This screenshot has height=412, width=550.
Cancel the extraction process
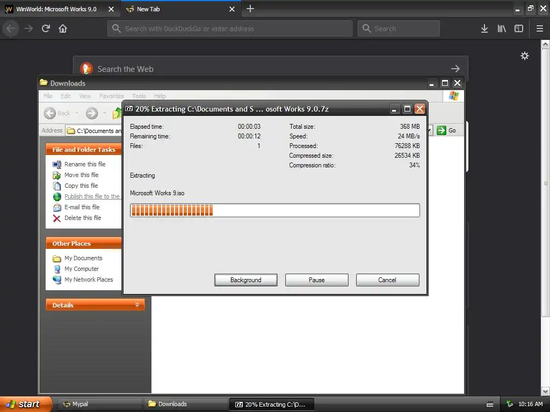click(x=387, y=280)
